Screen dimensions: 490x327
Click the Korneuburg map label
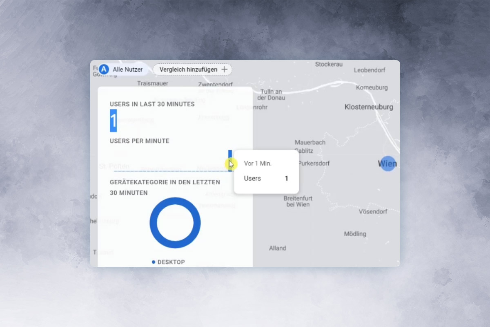(372, 87)
